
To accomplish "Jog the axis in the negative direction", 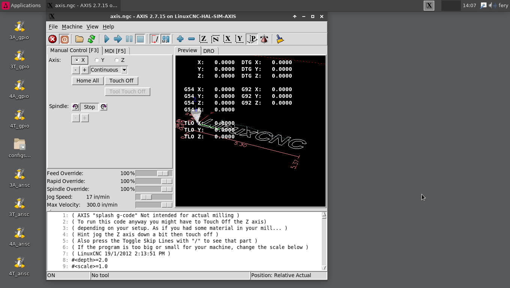I will pos(75,70).
